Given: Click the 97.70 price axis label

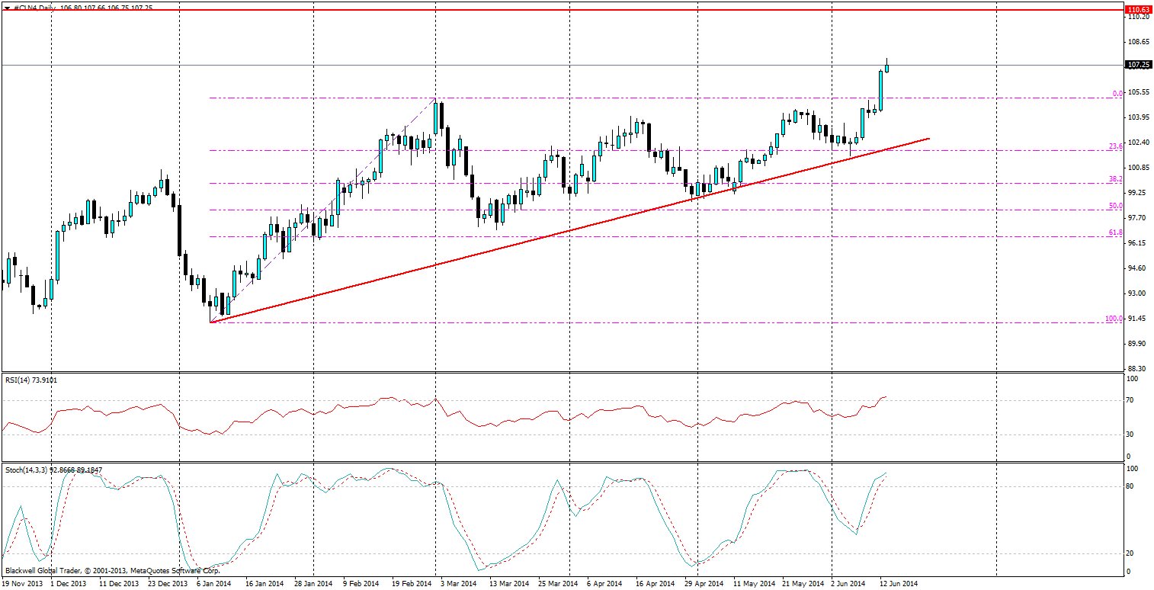Looking at the screenshot, I should coord(1138,217).
